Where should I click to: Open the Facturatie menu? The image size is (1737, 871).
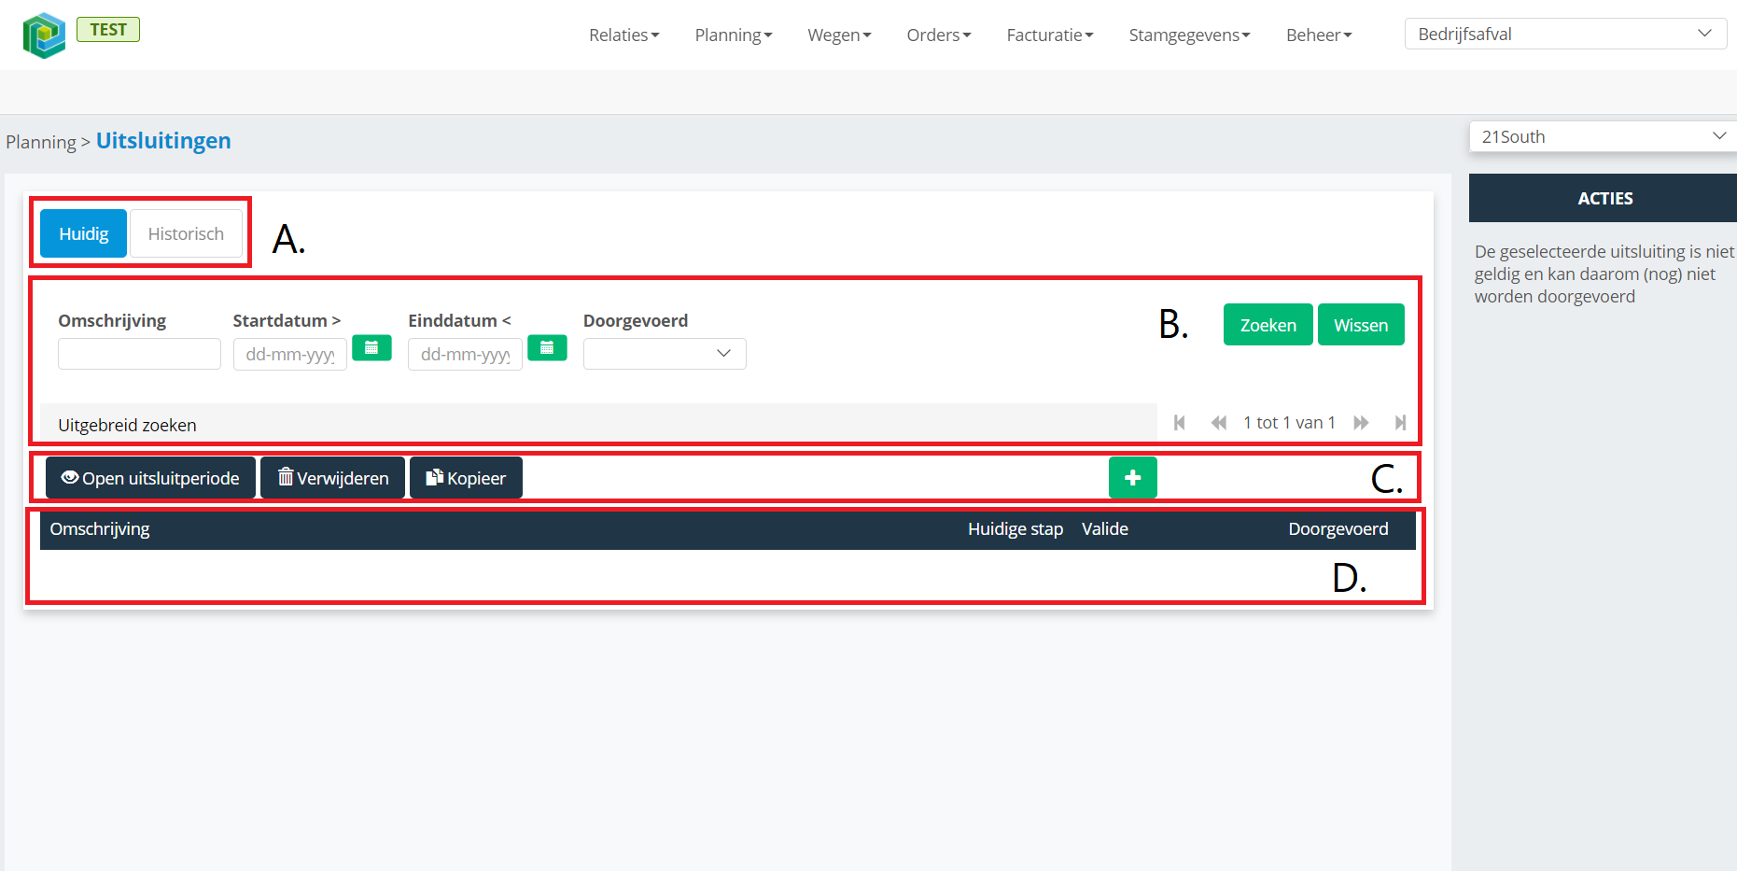1050,35
